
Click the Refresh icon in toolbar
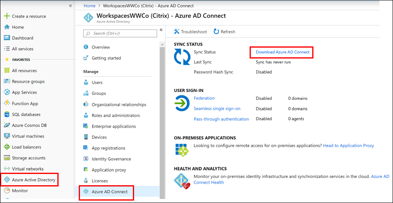pyautogui.click(x=216, y=31)
